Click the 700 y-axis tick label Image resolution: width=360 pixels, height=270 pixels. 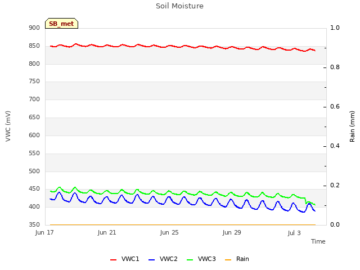pyautogui.click(x=34, y=100)
